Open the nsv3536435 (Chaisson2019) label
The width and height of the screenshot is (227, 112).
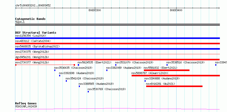(73, 68)
